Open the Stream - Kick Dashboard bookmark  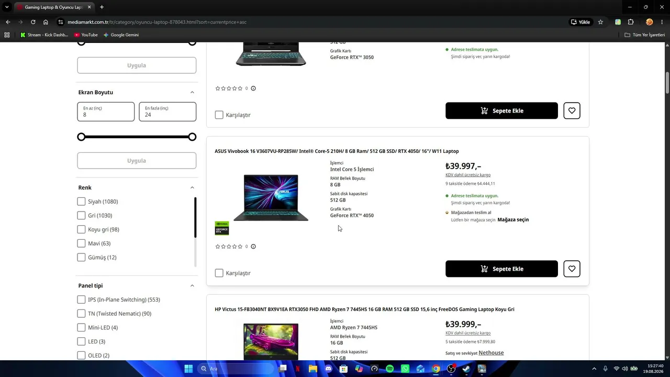click(x=44, y=35)
